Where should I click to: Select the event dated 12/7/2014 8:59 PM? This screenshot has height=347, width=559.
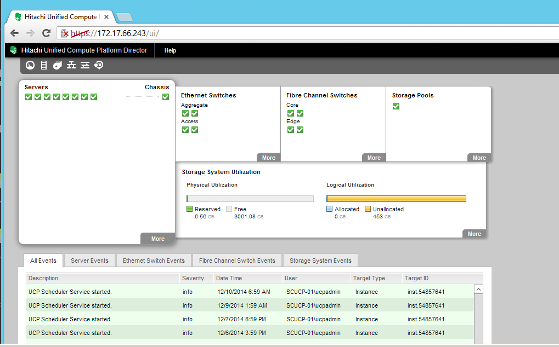[x=250, y=319]
